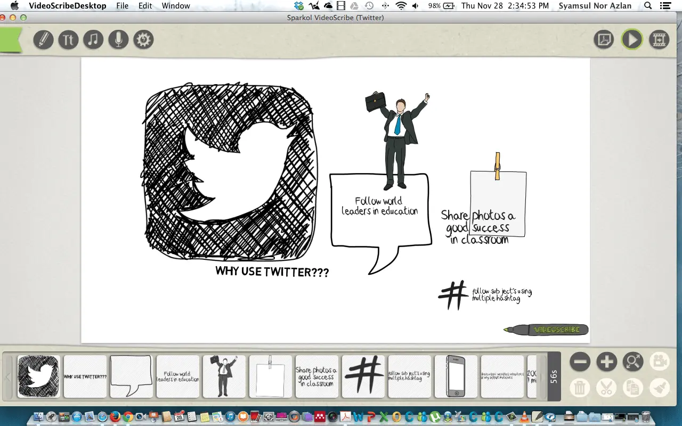Delete selected element with trash icon
The height and width of the screenshot is (426, 682).
coord(580,388)
